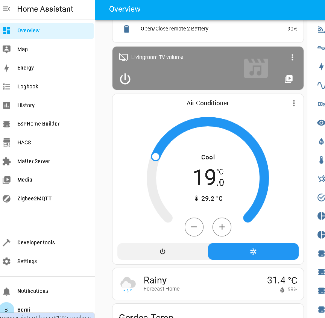
Task: Click the "Forecast Home" label
Action: coord(162,289)
